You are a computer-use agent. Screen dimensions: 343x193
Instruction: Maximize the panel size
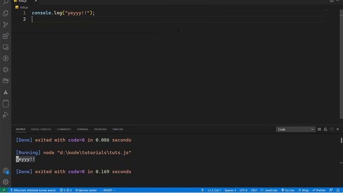[x=332, y=129]
